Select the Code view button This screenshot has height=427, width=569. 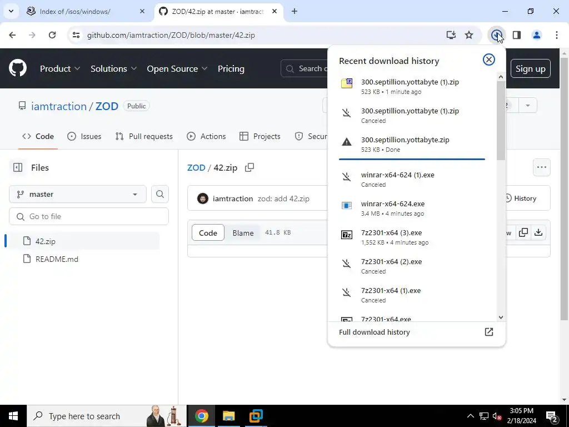pyautogui.click(x=208, y=233)
